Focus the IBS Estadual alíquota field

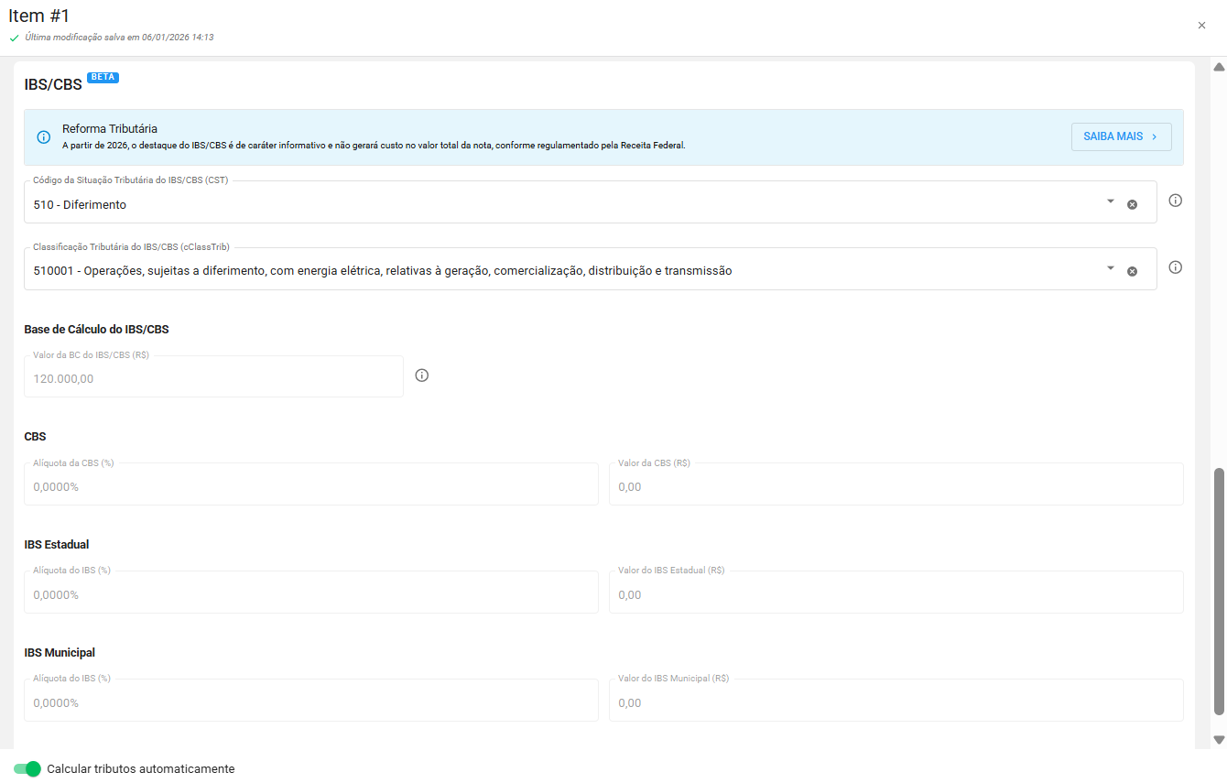(310, 594)
